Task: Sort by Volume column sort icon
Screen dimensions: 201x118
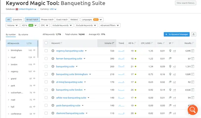Action: pyautogui.click(x=113, y=43)
